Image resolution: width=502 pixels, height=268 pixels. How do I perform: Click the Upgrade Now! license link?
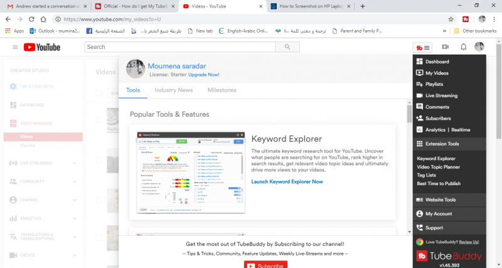point(205,74)
